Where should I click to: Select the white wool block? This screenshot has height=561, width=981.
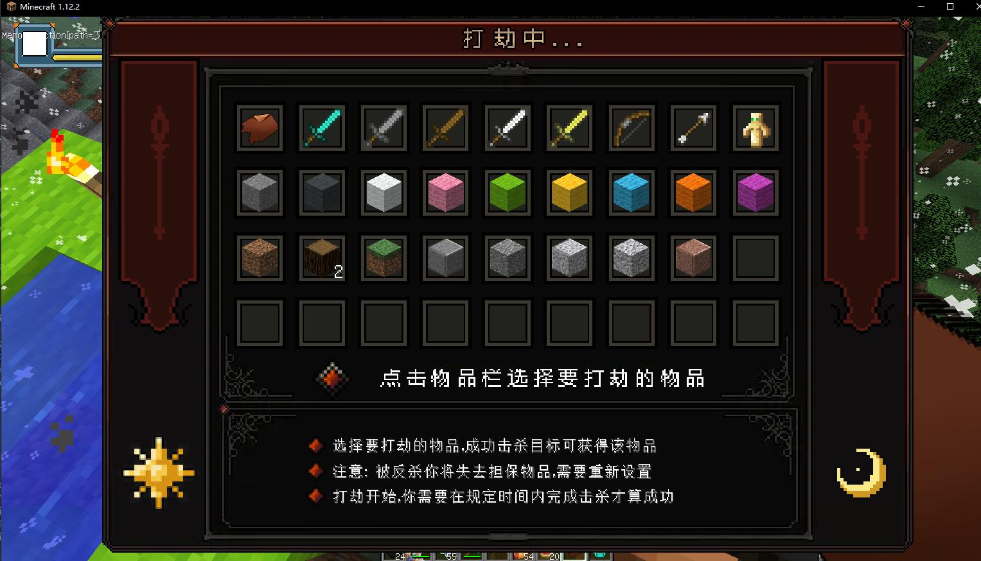click(384, 193)
